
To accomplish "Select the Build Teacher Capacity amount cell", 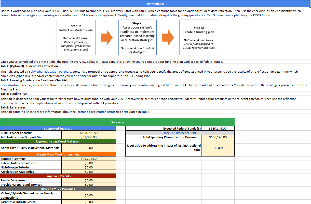I will [x=89, y=133].
